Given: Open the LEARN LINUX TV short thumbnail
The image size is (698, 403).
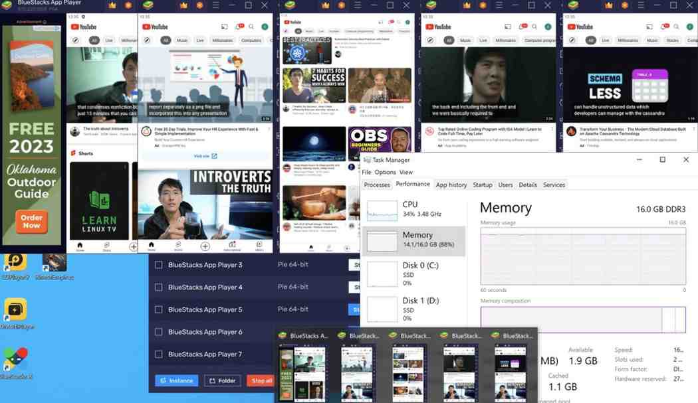Looking at the screenshot, I should [99, 201].
